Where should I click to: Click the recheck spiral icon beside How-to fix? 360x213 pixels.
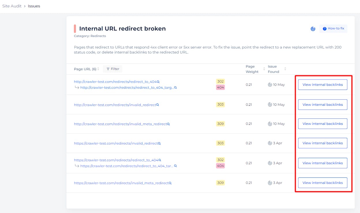(313, 29)
